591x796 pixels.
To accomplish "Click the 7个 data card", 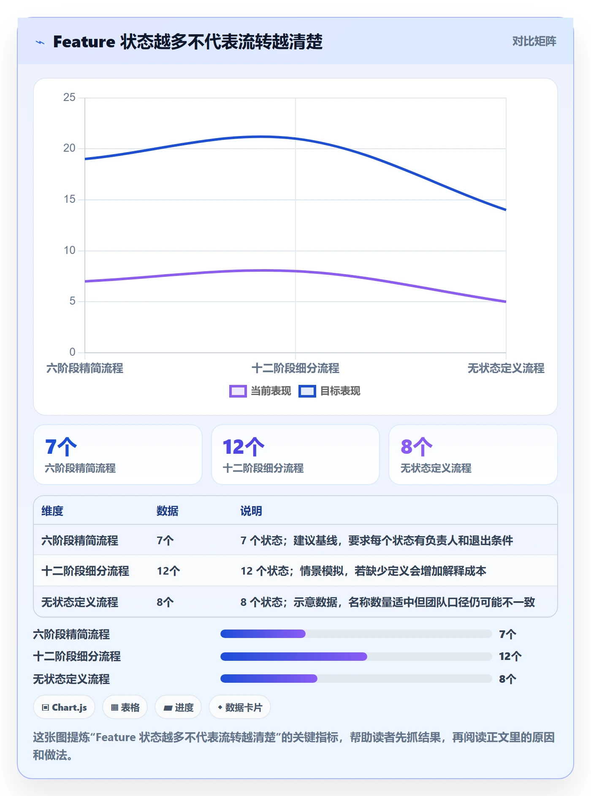I will (118, 455).
